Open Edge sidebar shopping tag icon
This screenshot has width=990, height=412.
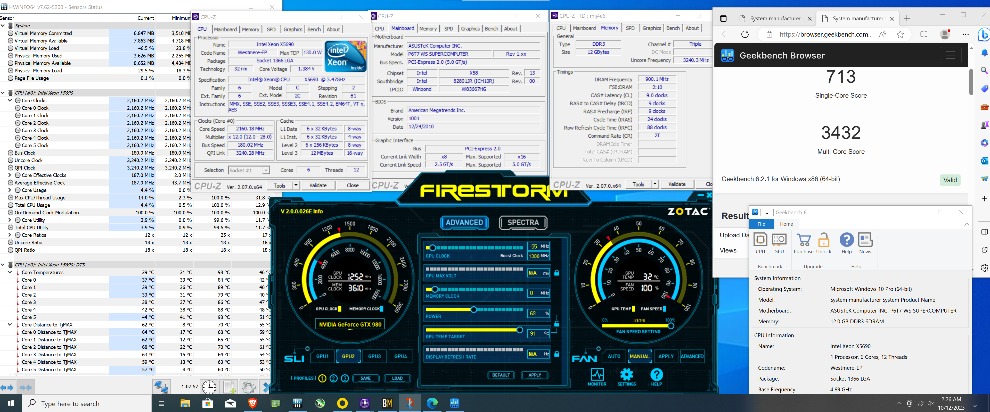click(984, 89)
